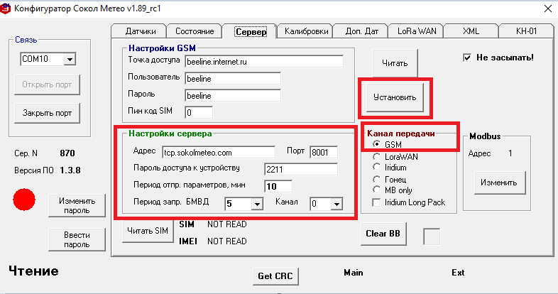Screen dimensions: 558x294
Task: Select the LoraWAN radio button
Action: (376, 157)
